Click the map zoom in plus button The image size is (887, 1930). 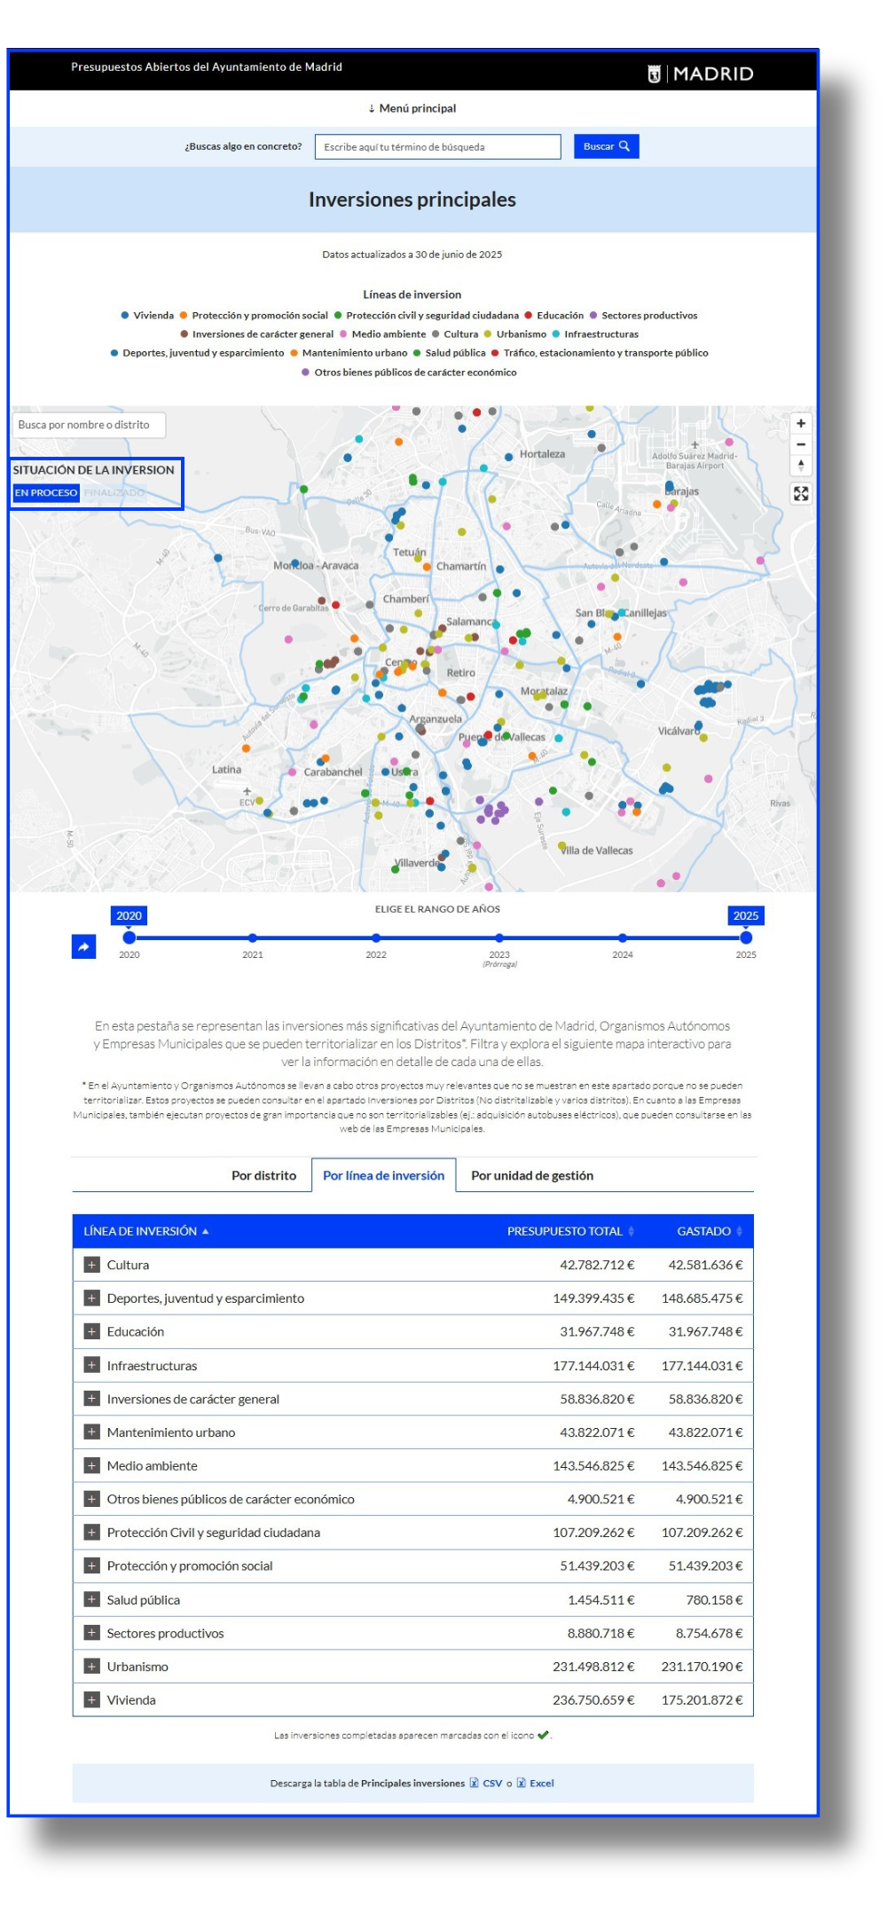(800, 424)
